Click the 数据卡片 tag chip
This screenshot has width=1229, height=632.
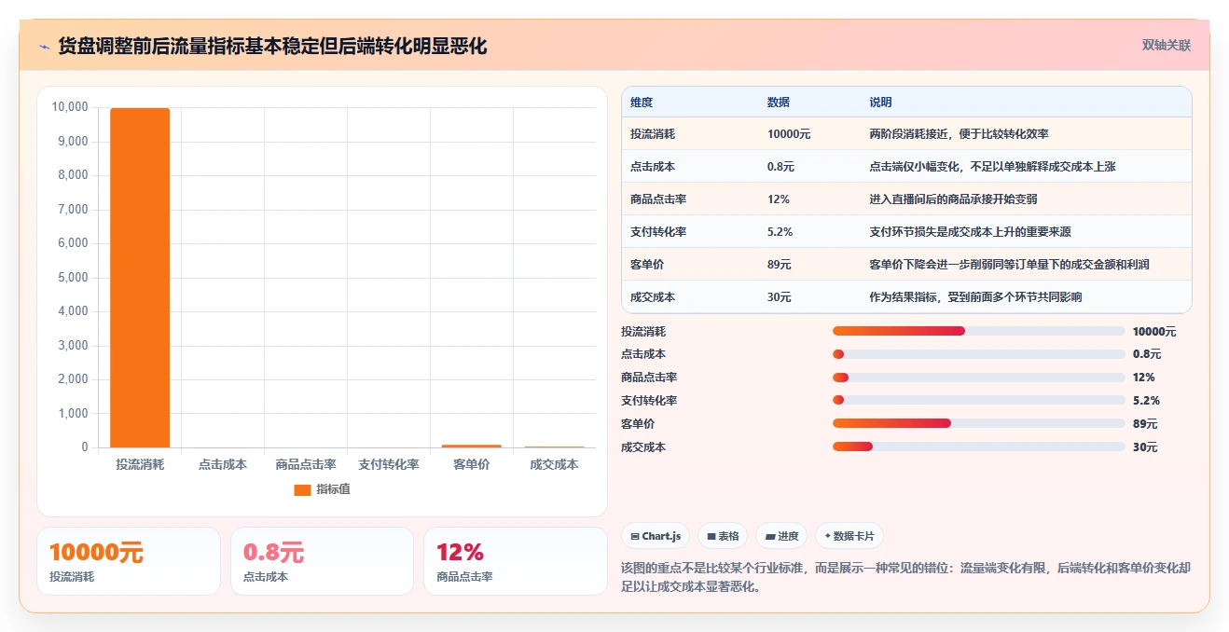click(849, 536)
